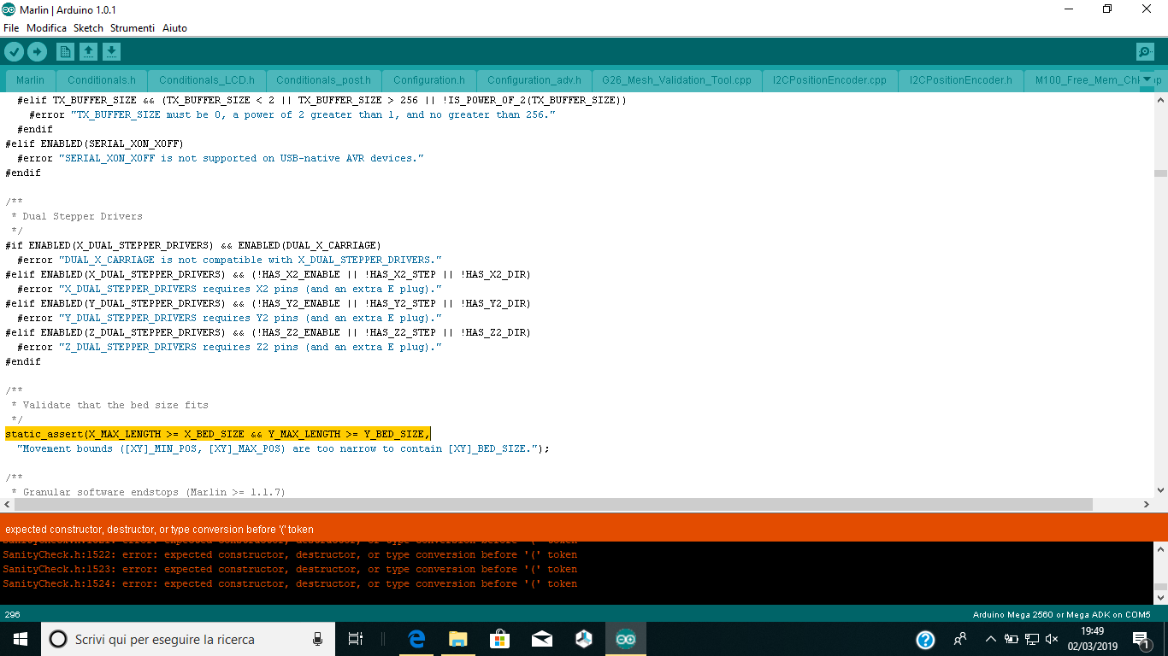Click the Windows Start button
1168x656 pixels.
pos(20,639)
